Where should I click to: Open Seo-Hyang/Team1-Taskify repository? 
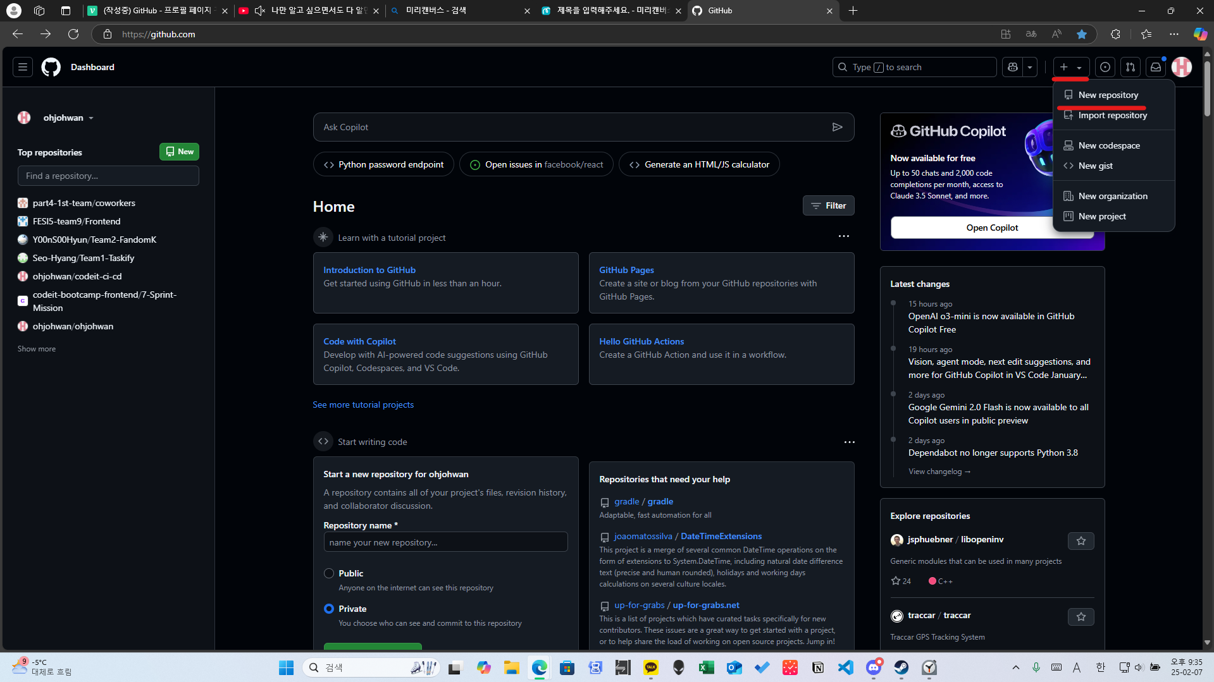coord(84,258)
